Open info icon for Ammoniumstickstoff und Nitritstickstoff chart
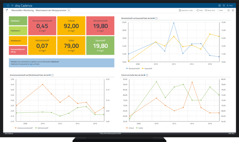Screen dimensions: 239x142 pos(53,75)
